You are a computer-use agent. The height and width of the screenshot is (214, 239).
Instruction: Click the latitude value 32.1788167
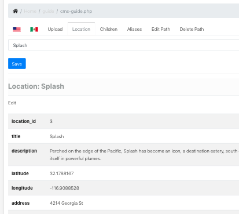61,173
